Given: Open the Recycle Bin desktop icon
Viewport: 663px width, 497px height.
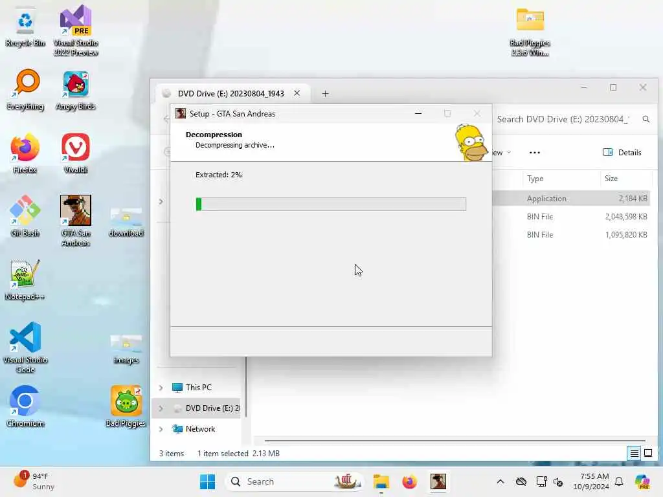Looking at the screenshot, I should 25,27.
